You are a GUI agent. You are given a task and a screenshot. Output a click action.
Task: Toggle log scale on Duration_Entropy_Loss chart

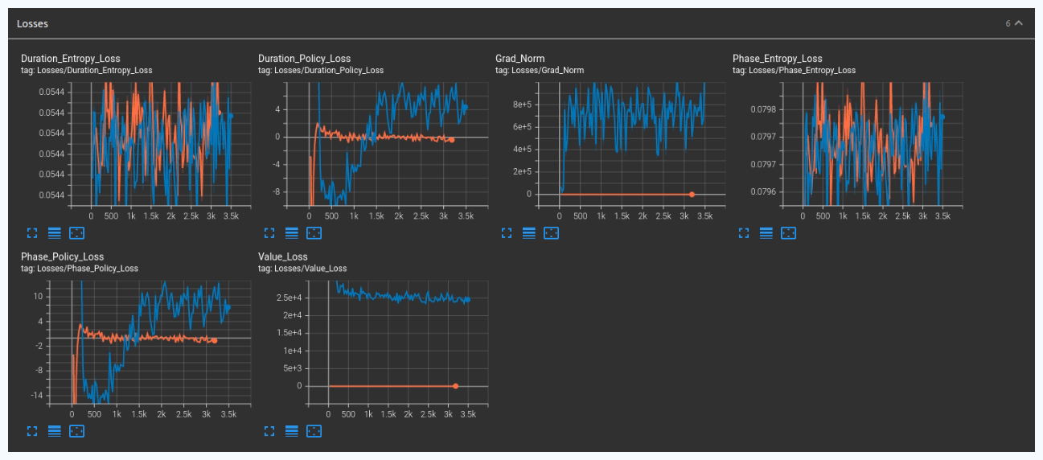point(55,233)
